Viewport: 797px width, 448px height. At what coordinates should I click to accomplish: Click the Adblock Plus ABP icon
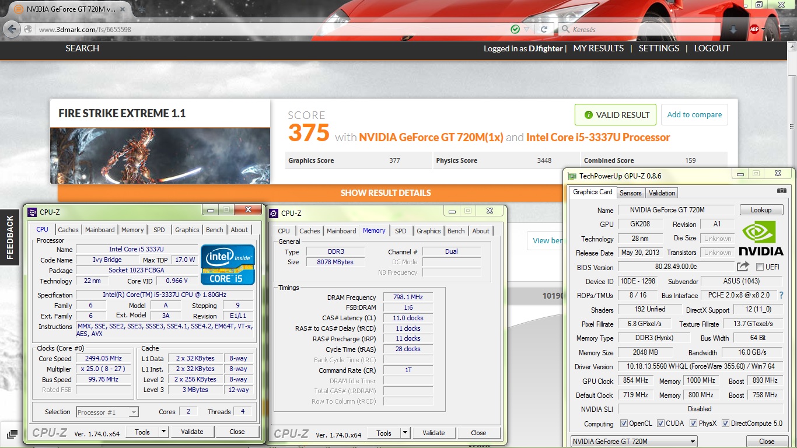pyautogui.click(x=754, y=29)
